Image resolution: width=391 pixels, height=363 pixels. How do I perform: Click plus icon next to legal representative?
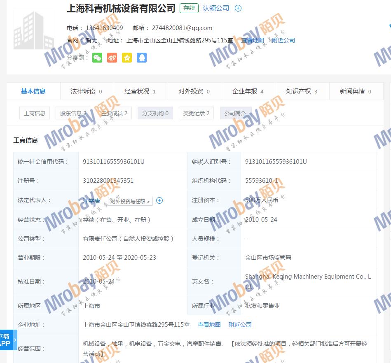[159, 201]
